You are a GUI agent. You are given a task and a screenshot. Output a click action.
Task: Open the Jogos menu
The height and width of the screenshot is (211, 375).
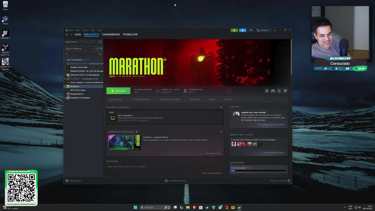pos(93,30)
